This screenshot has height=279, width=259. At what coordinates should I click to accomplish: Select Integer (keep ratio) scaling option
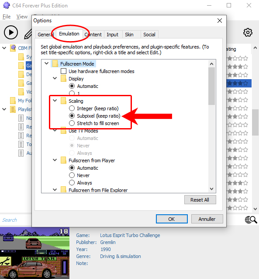pos(72,108)
